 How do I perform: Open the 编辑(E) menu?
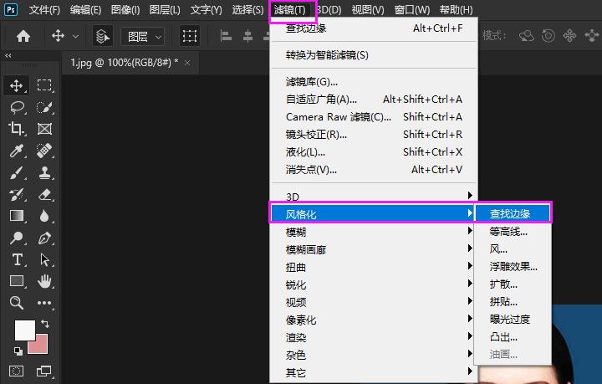tap(85, 9)
